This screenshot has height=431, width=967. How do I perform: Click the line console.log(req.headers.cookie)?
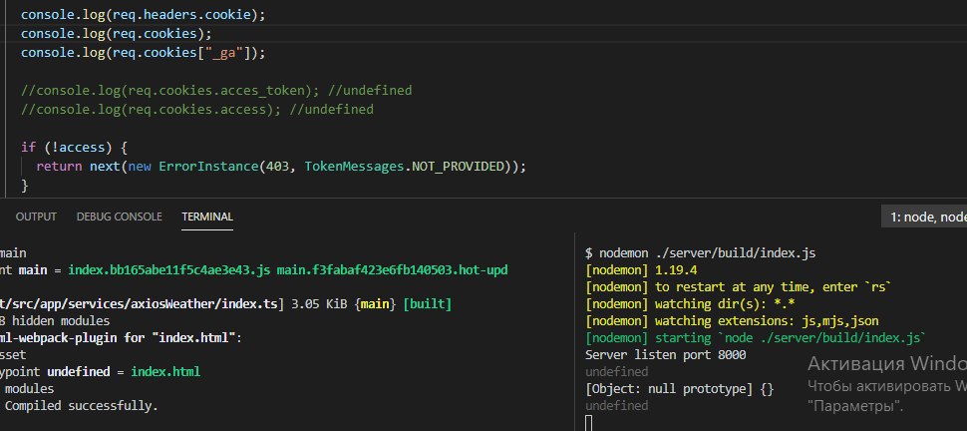click(144, 15)
